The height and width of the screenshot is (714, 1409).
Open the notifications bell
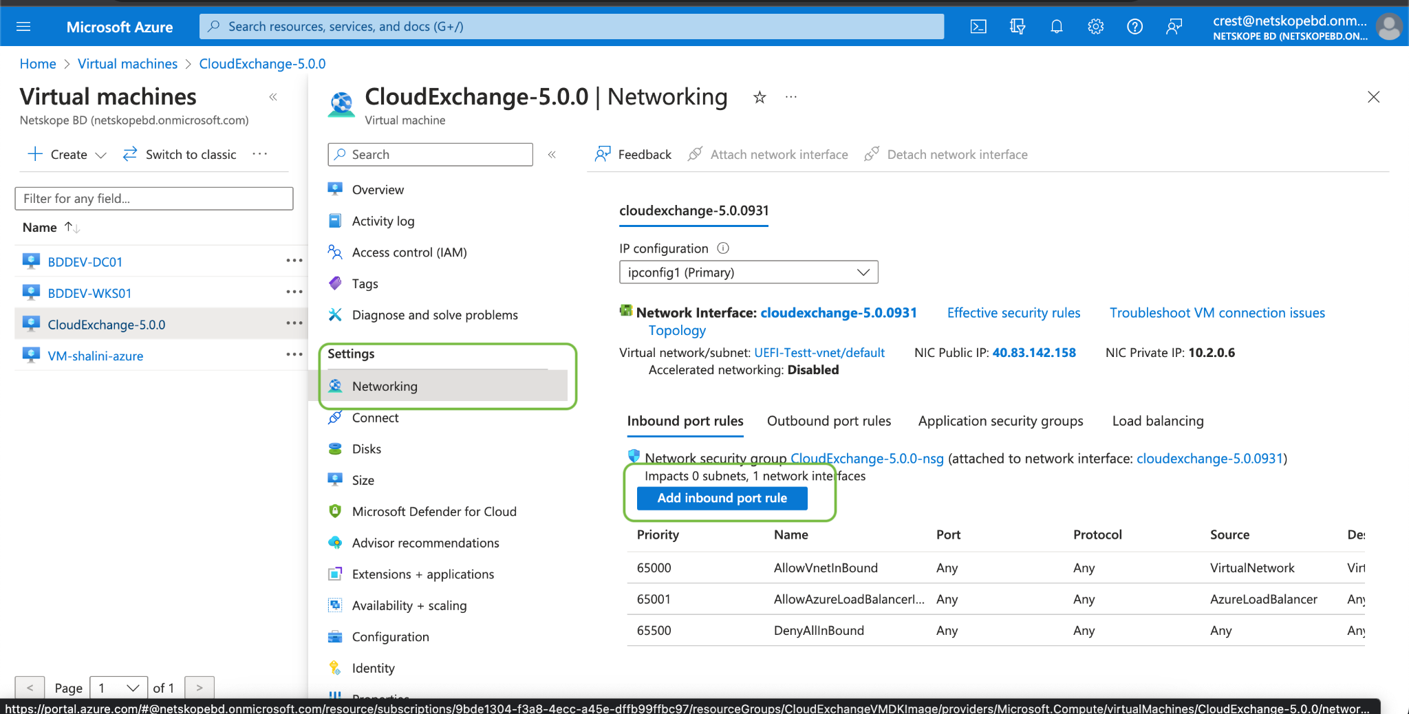pos(1057,27)
